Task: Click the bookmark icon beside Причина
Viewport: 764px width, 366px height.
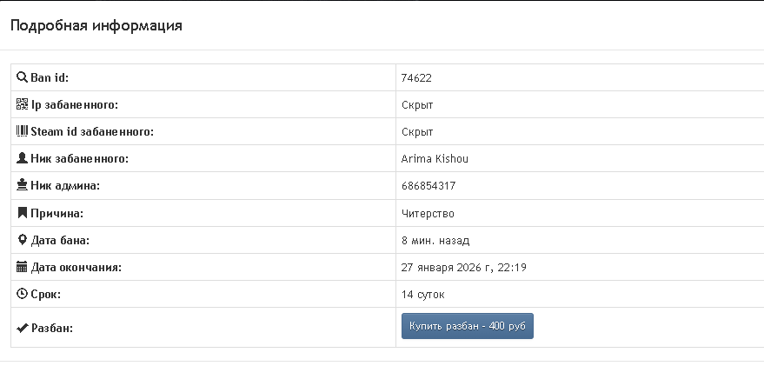Action: [23, 213]
